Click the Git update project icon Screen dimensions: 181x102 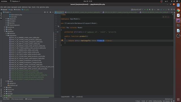point(161,10)
